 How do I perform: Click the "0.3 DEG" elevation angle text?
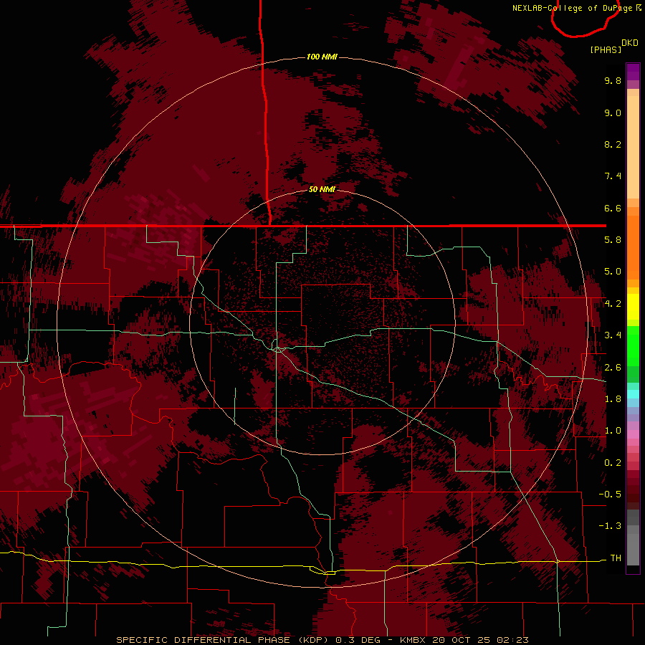[357, 640]
